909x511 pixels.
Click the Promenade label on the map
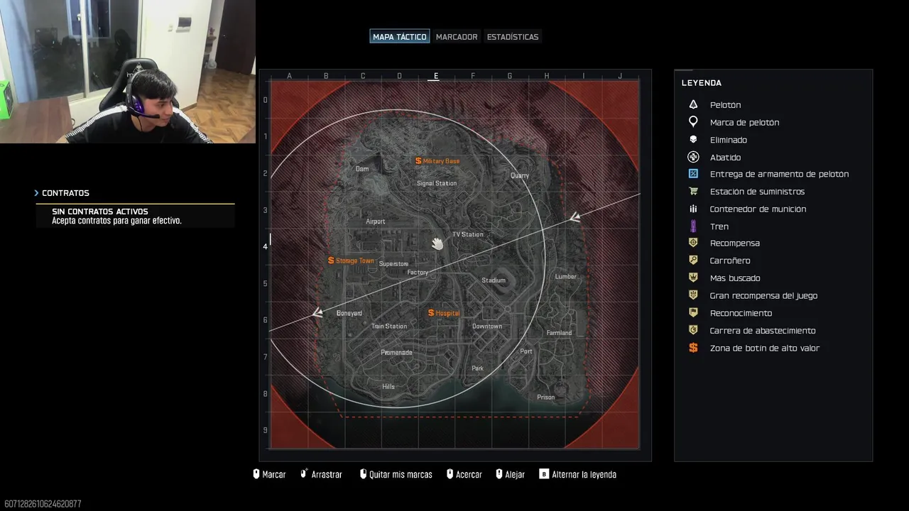point(396,353)
